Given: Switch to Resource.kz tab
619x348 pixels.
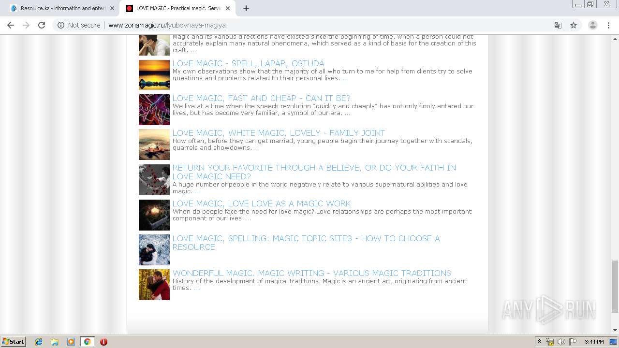Looking at the screenshot, I should [x=62, y=8].
